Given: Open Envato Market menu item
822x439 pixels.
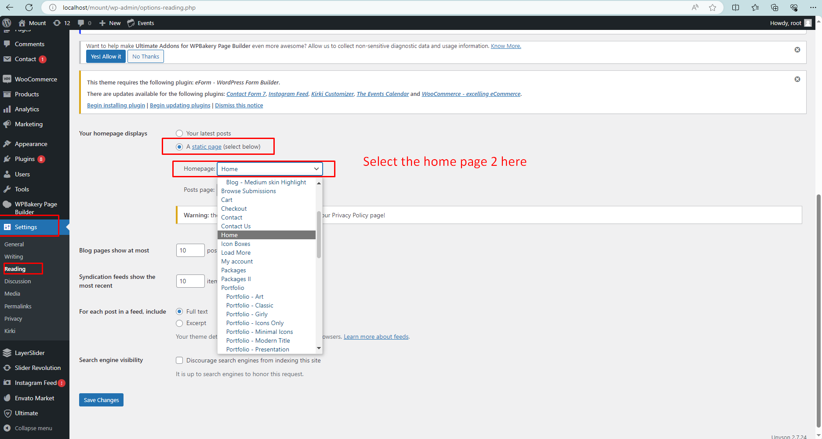Looking at the screenshot, I should (34, 398).
